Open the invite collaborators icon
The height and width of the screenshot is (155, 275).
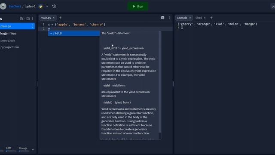click(x=273, y=6)
